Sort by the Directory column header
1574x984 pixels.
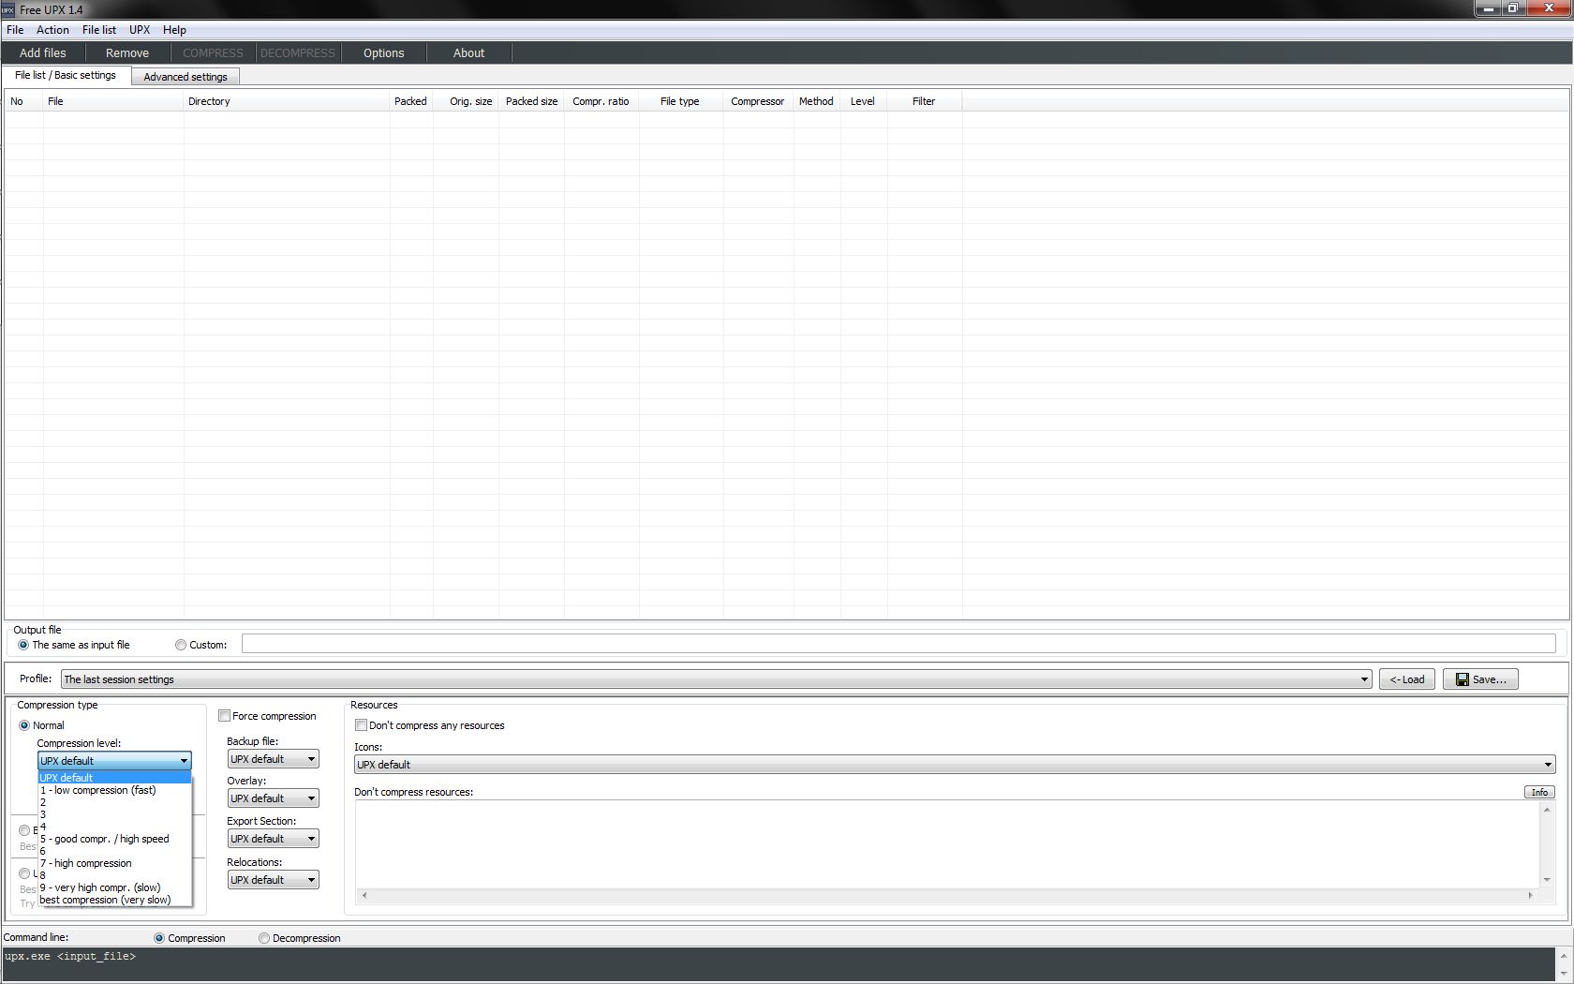tap(287, 101)
